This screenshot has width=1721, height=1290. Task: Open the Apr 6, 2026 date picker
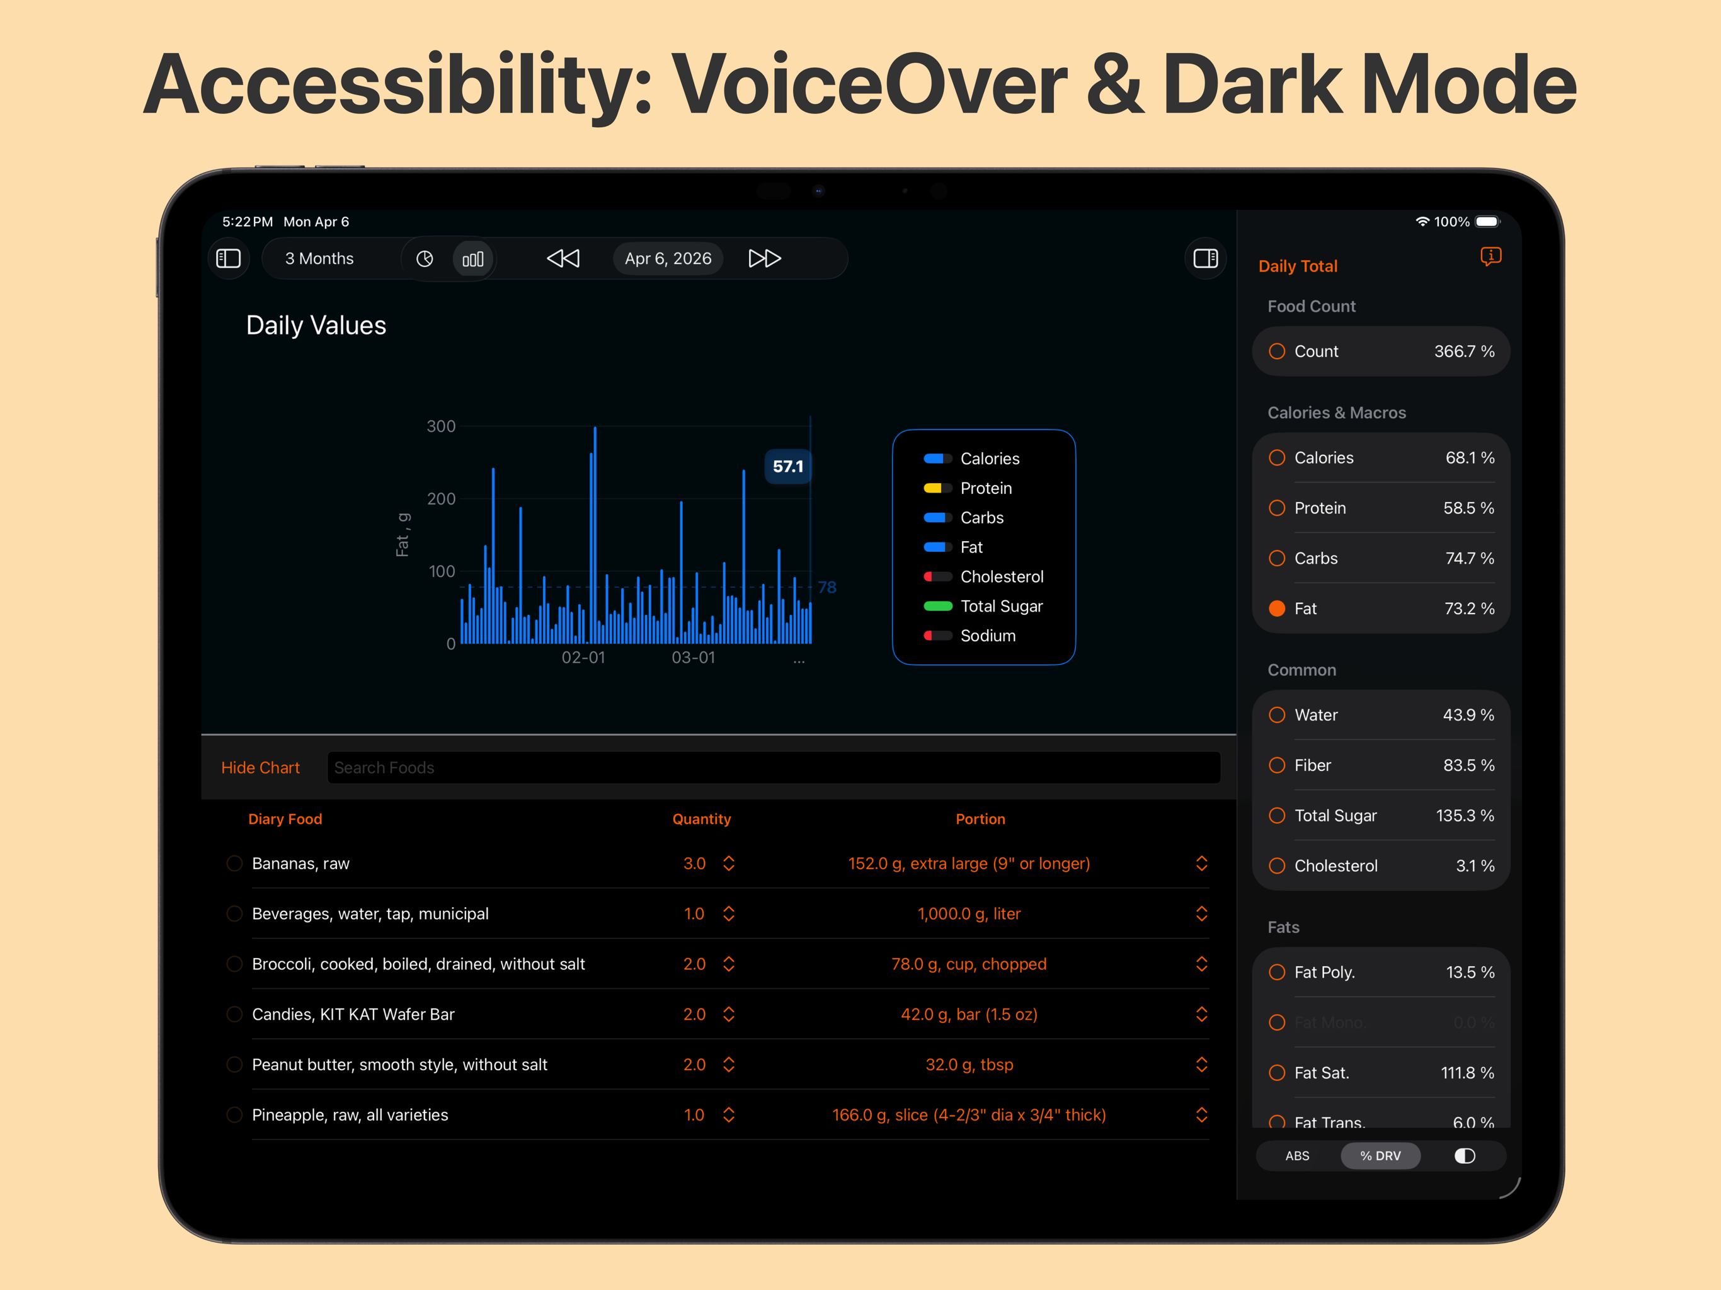point(668,258)
